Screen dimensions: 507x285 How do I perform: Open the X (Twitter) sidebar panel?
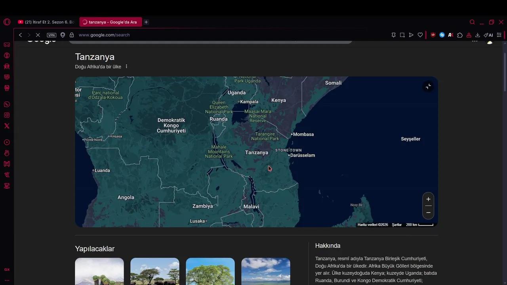tap(7, 126)
